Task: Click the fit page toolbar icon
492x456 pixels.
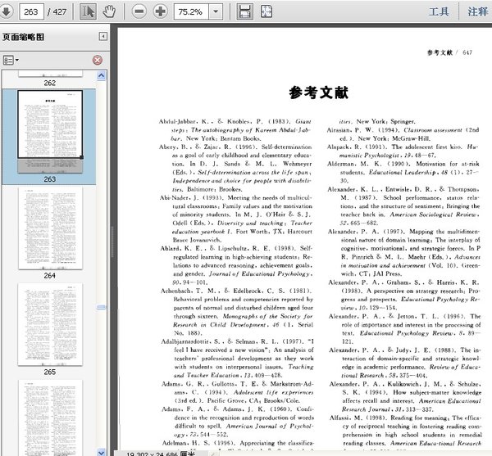Action: 265,11
